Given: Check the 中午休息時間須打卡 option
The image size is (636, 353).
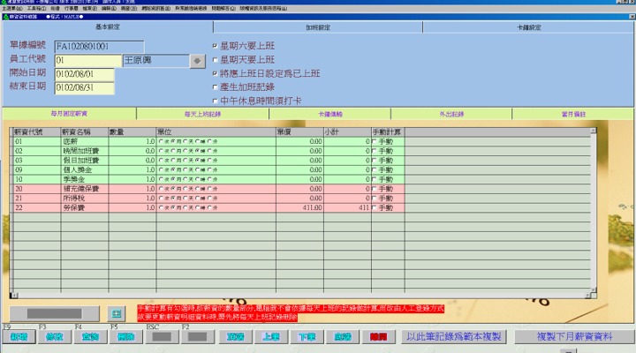Looking at the screenshot, I should 215,101.
